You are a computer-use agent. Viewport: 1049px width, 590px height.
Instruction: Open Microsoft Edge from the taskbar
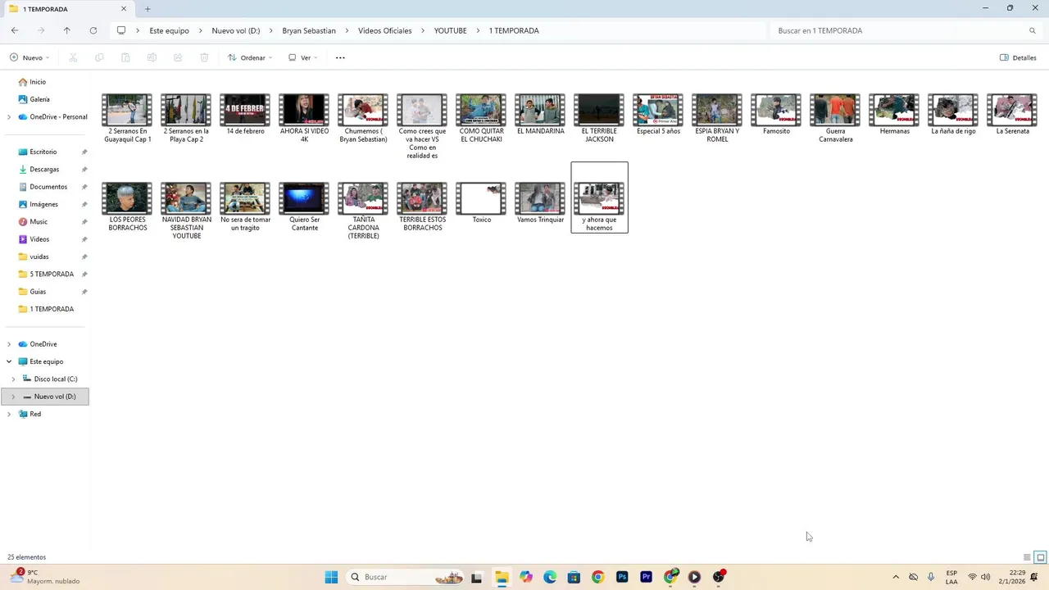click(550, 577)
